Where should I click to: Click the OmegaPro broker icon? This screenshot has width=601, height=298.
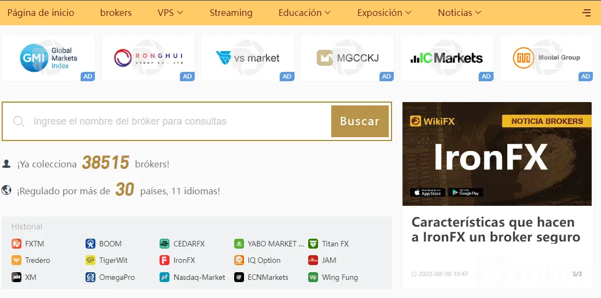pyautogui.click(x=90, y=277)
